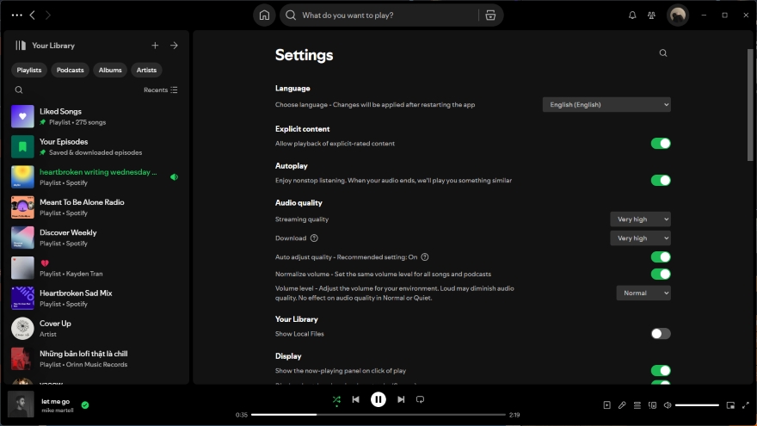Viewport: 757px width, 426px height.
Task: Open the profile avatar menu
Action: point(678,15)
